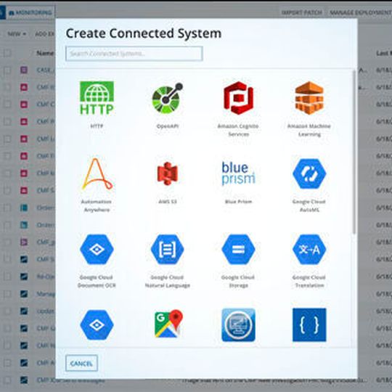Select Google Cloud Natural Language
Image resolution: width=392 pixels, height=392 pixels.
tap(168, 249)
